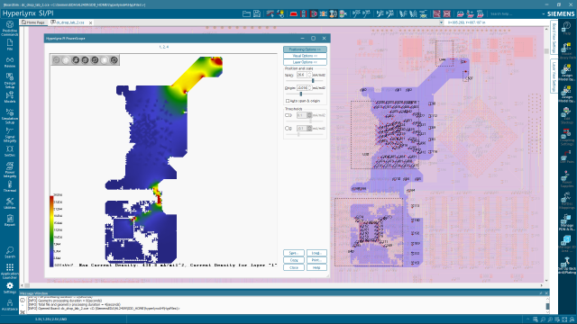Screen dimensions: 577x324
Task: Open the dropdown arrow beside the coordinates readout
Action: click(x=441, y=22)
